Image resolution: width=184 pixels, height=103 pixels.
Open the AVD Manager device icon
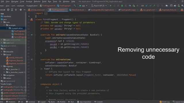pyautogui.click(x=179, y=6)
